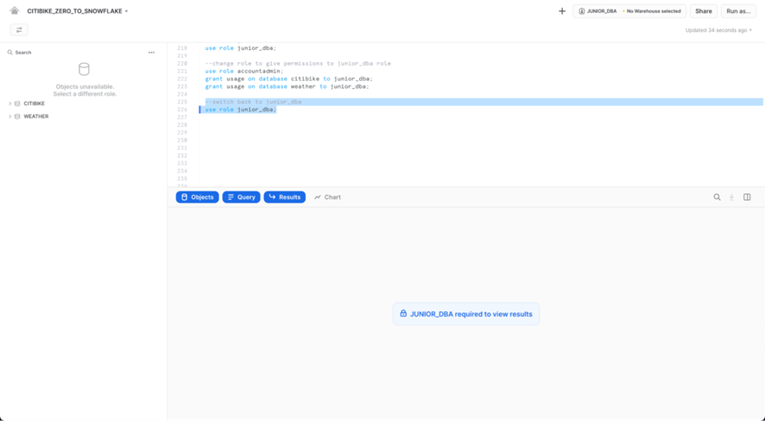Toggle the Query pane button

click(x=241, y=198)
